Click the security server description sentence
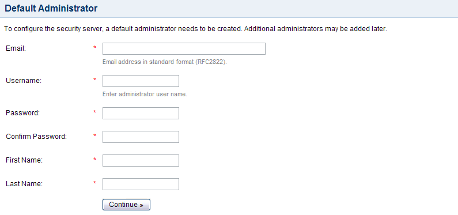Viewport: 458px width, 215px height. click(x=195, y=29)
